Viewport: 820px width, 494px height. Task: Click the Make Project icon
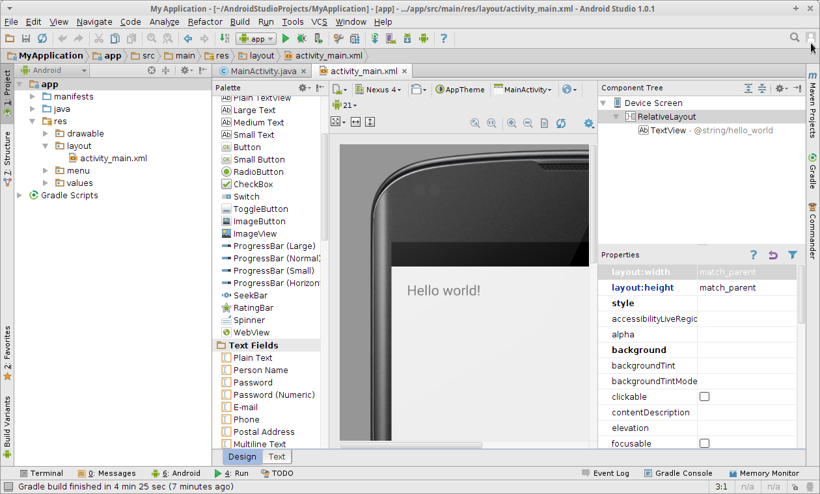225,38
